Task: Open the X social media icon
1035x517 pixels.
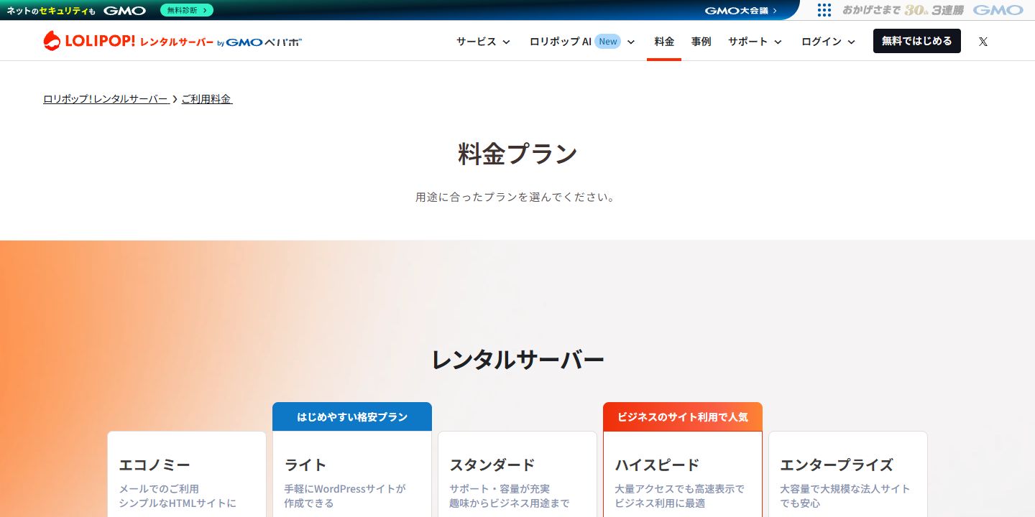Action: [983, 42]
